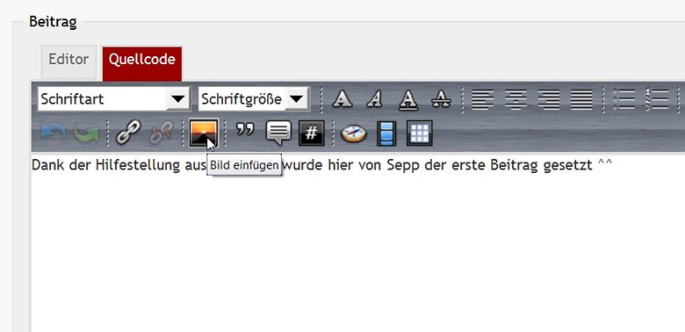The image size is (685, 332).
Task: Align text to the left
Action: [483, 99]
